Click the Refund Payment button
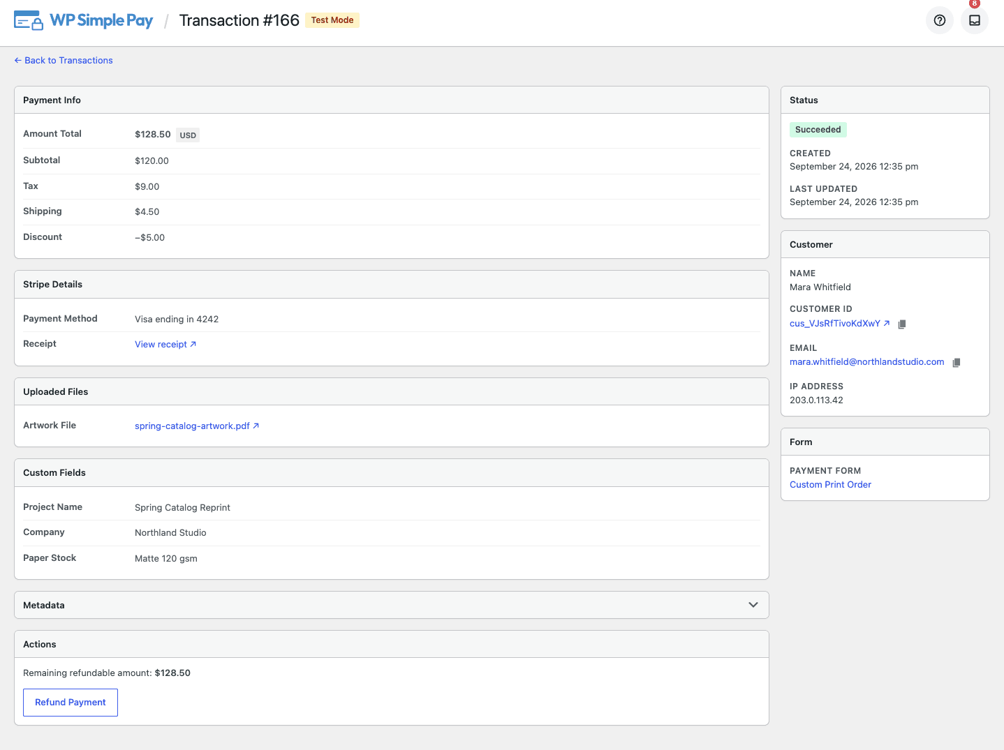 [71, 703]
